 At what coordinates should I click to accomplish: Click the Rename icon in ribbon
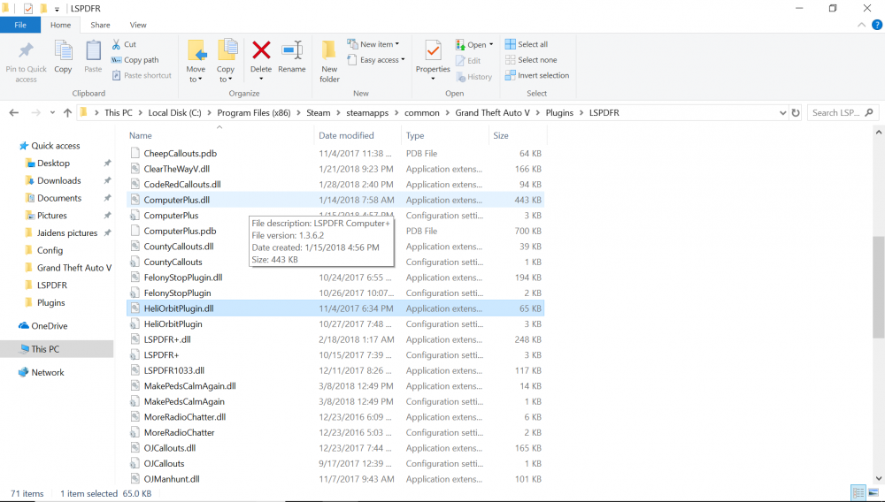[291, 50]
